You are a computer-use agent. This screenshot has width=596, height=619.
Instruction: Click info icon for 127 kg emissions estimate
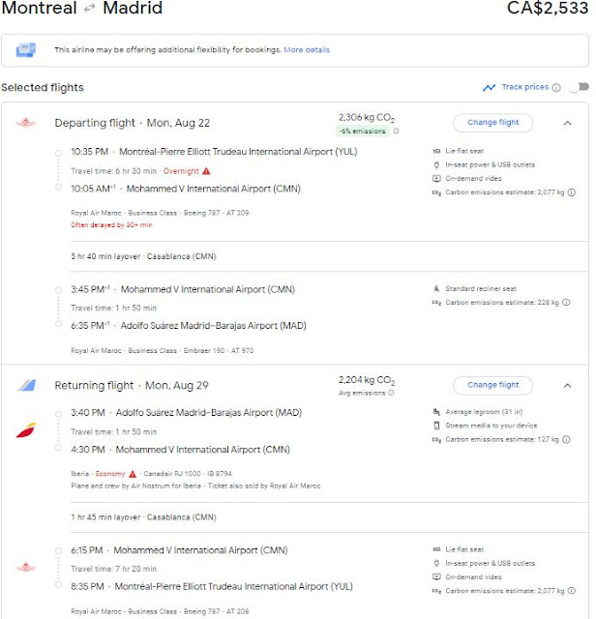point(566,439)
